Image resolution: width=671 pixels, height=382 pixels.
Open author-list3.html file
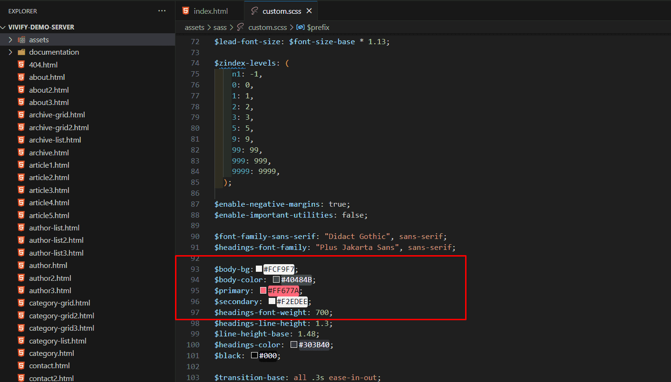pyautogui.click(x=56, y=253)
